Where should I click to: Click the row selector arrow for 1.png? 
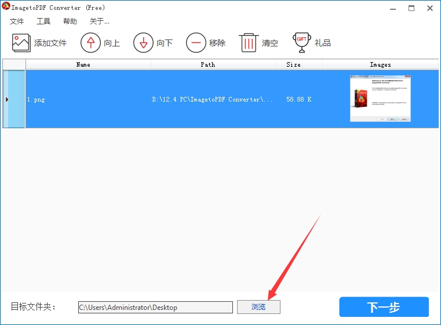tap(8, 99)
